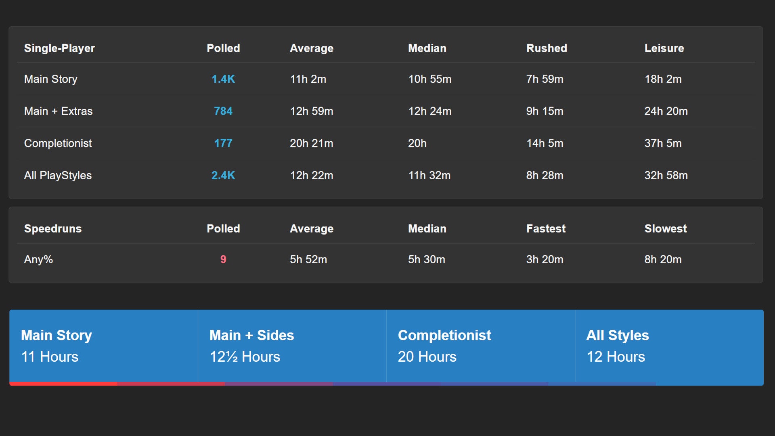
Task: Open the Any% speedrun polled count 9
Action: click(223, 259)
